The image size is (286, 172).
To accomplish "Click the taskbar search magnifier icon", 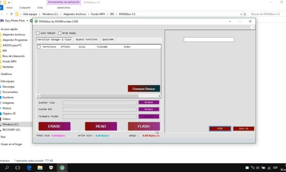I will tap(7, 168).
